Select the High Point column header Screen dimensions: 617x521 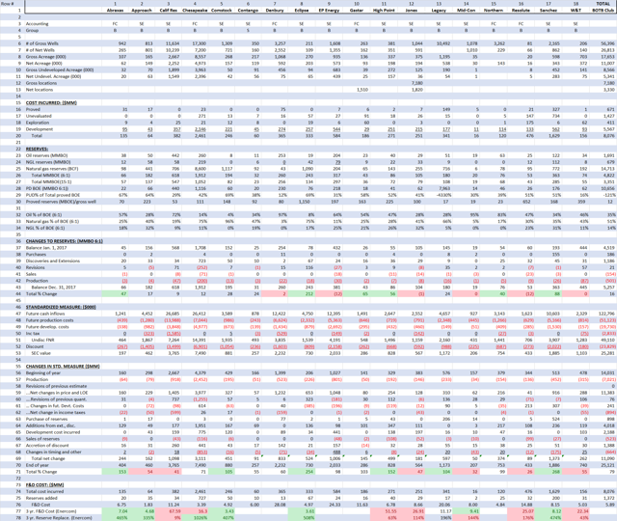(384, 11)
